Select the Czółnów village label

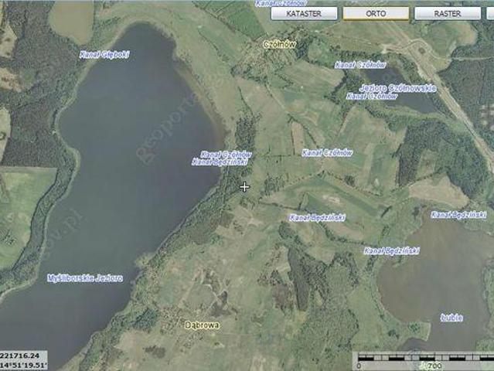click(x=279, y=45)
